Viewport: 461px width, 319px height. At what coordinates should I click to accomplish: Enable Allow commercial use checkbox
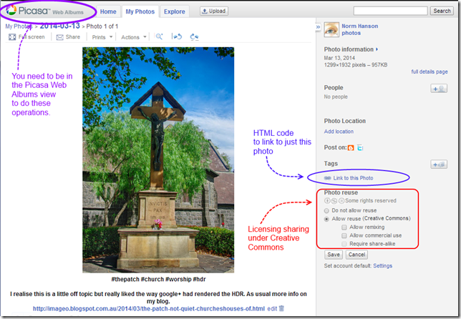(344, 235)
